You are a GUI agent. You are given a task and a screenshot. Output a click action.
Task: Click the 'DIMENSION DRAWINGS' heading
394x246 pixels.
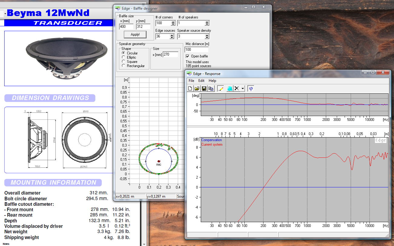50,98
